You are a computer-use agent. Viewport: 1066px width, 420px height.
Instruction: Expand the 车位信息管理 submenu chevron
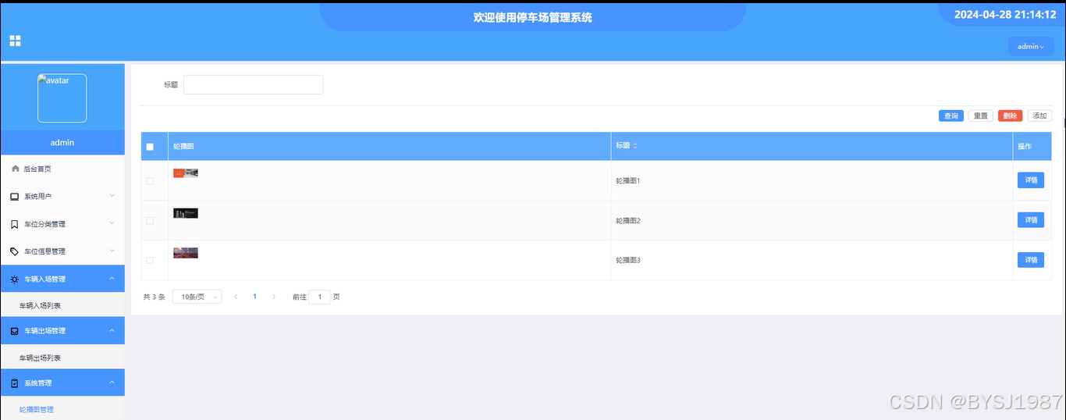point(112,251)
